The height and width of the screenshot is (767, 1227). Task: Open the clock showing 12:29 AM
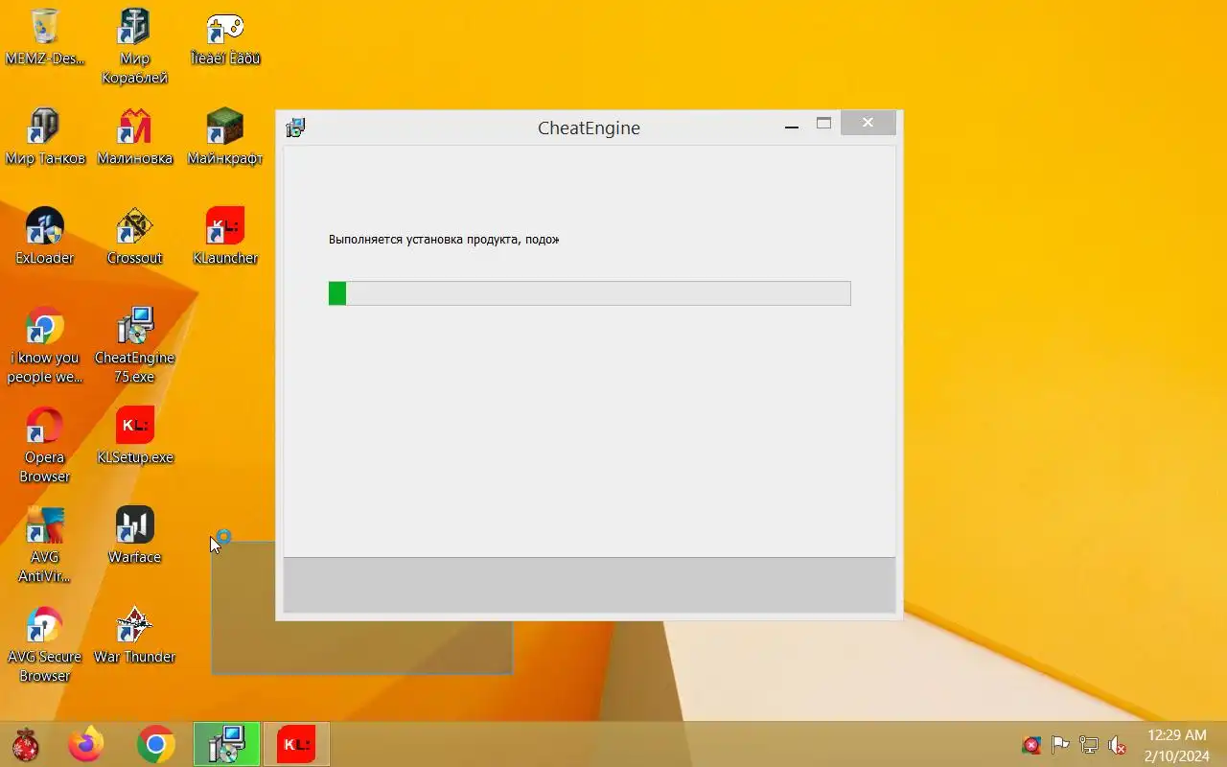click(1176, 745)
